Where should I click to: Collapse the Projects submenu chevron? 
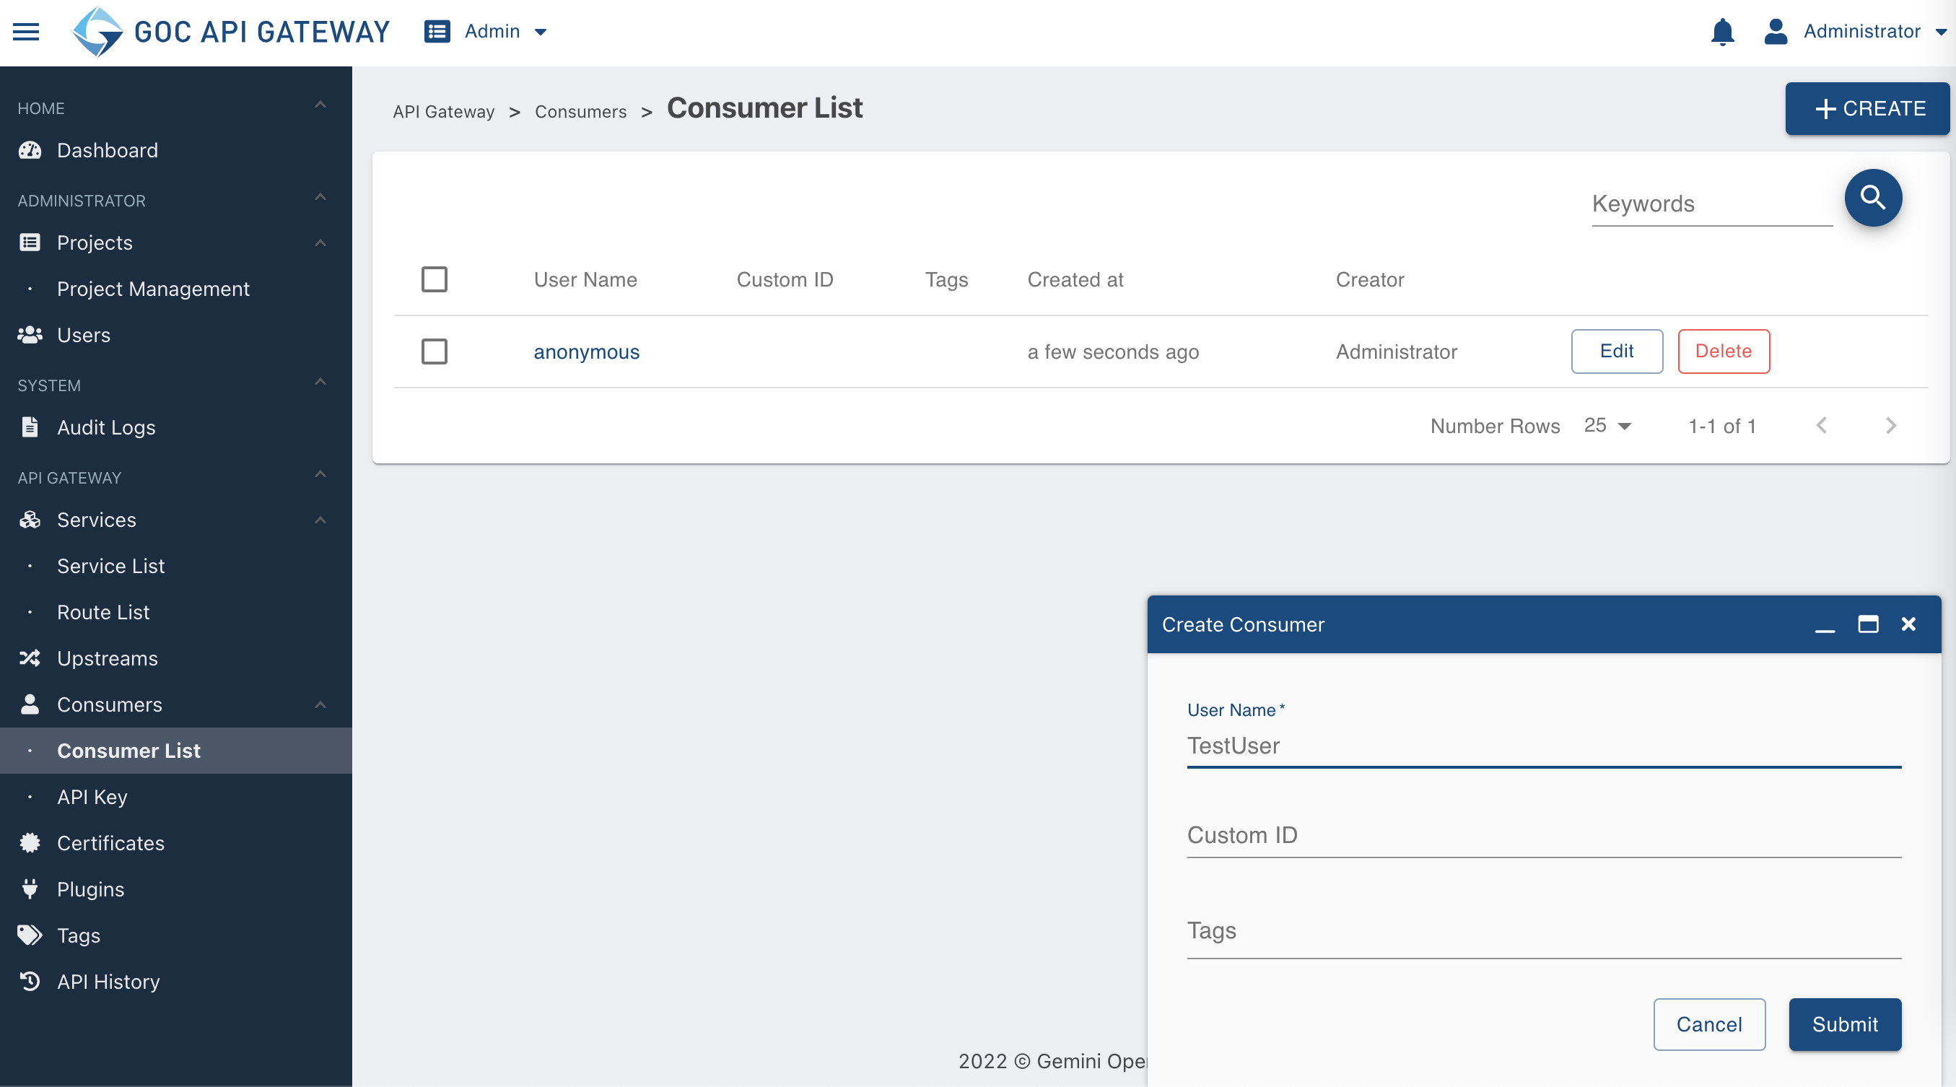coord(320,243)
